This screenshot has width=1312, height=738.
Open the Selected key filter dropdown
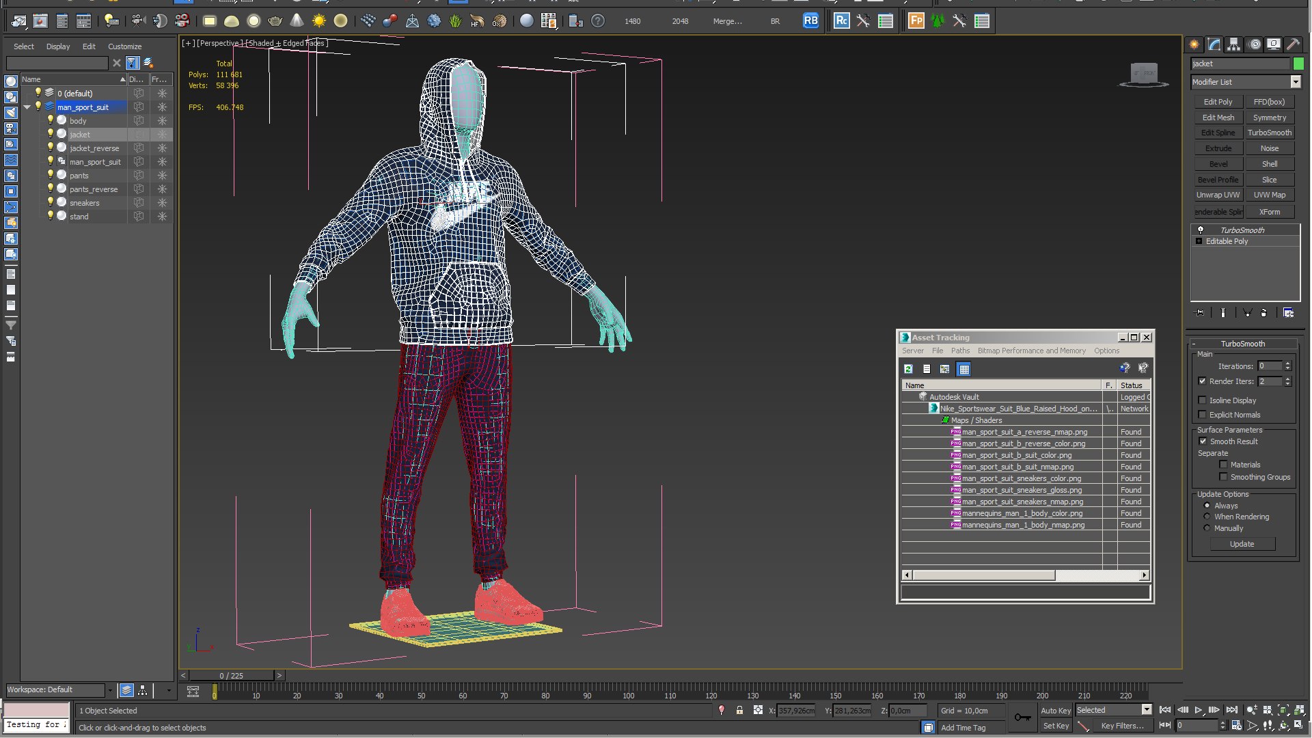tap(1147, 710)
